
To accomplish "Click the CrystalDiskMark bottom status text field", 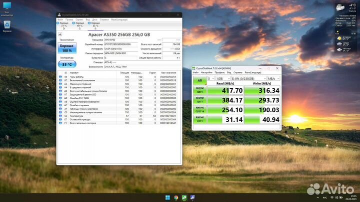I will (x=236, y=127).
